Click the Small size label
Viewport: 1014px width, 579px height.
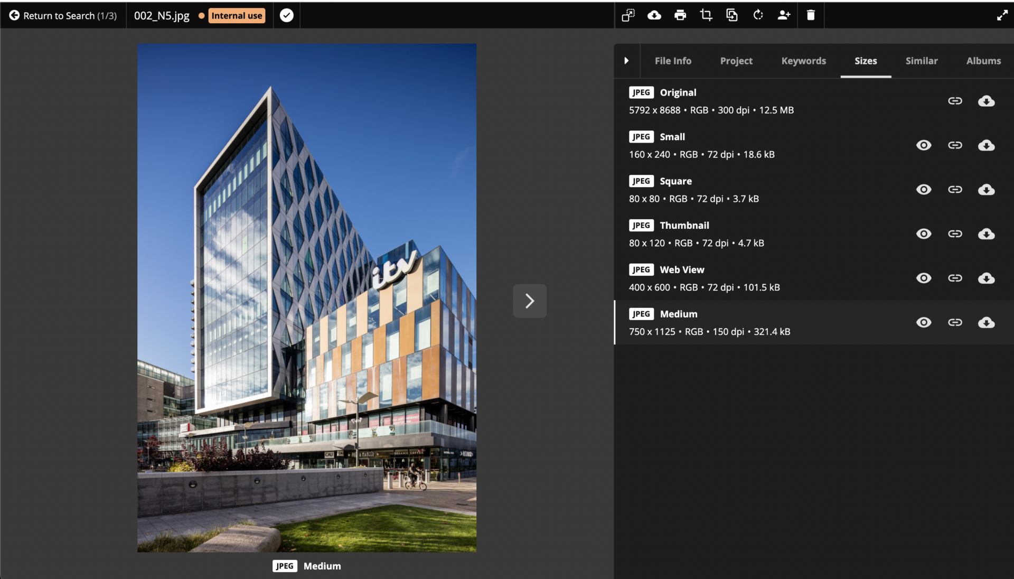[x=672, y=137]
